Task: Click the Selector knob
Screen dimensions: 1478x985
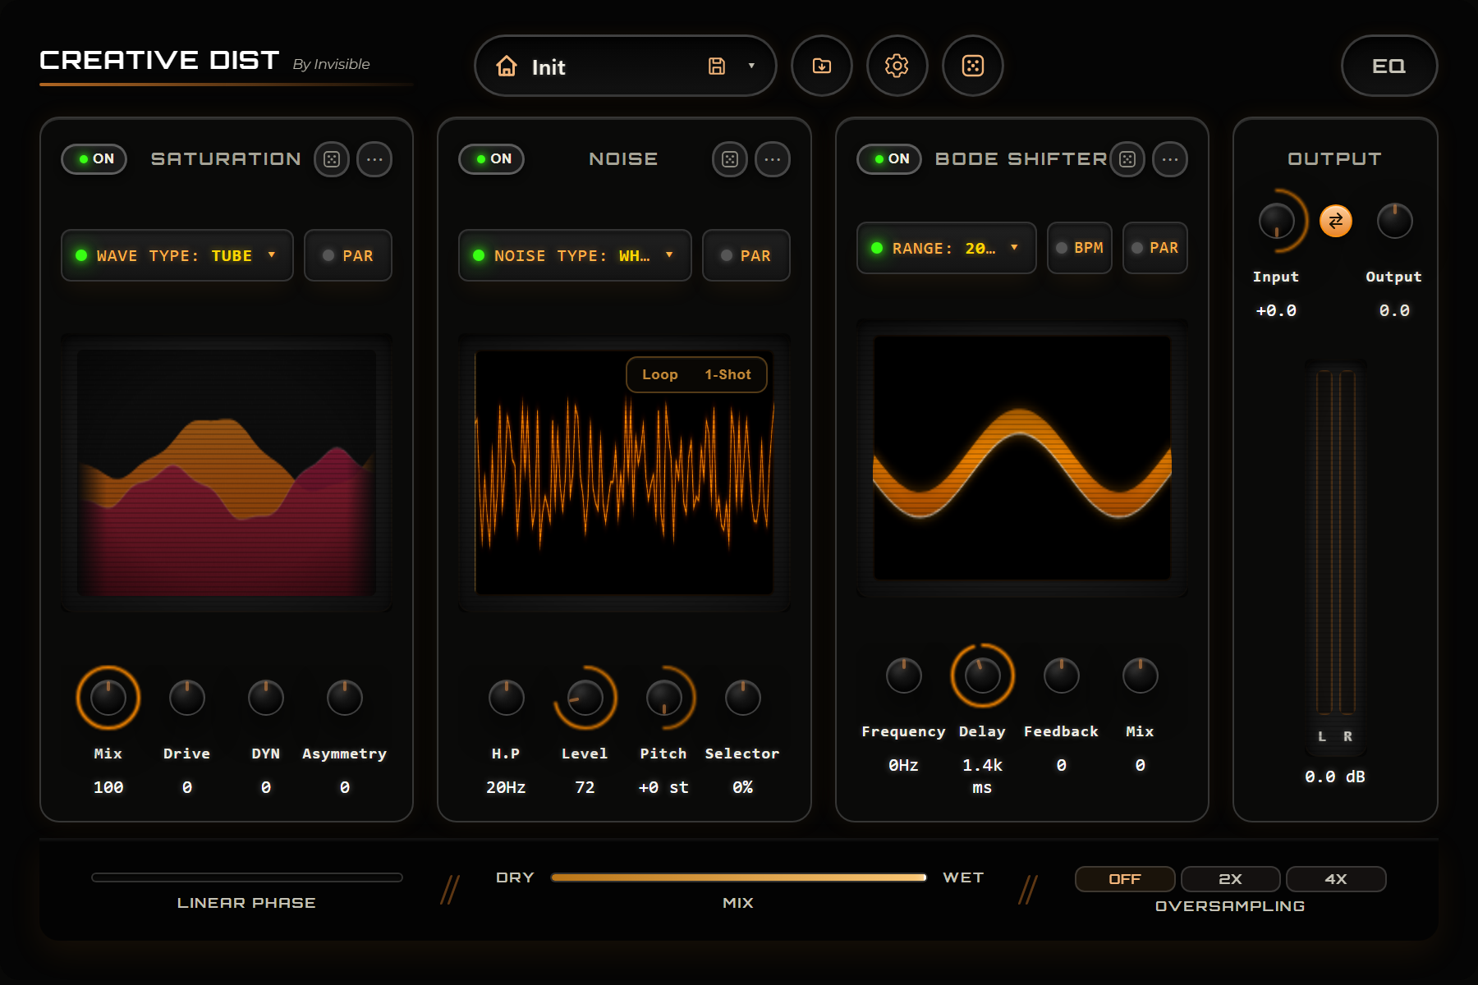Action: [x=743, y=698]
